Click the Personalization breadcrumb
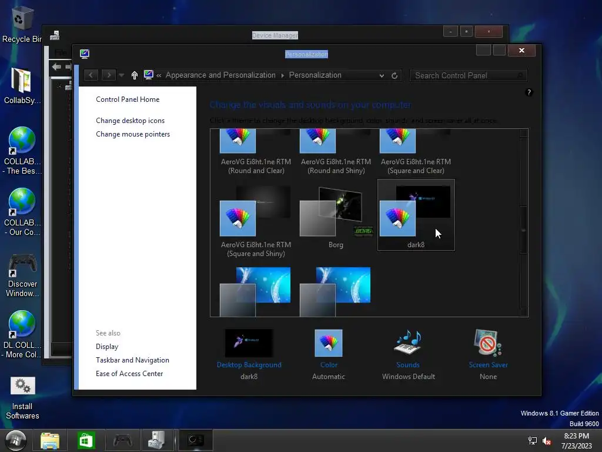This screenshot has height=452, width=602. 315,75
